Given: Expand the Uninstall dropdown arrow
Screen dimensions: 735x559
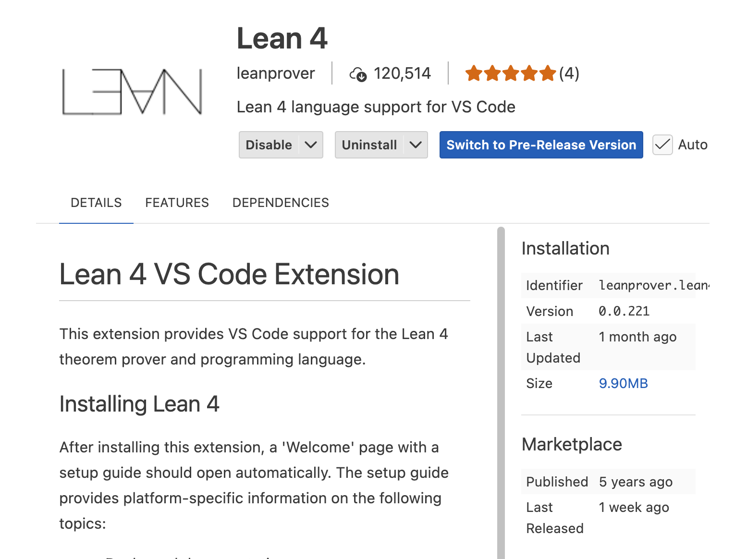Looking at the screenshot, I should click(x=416, y=145).
